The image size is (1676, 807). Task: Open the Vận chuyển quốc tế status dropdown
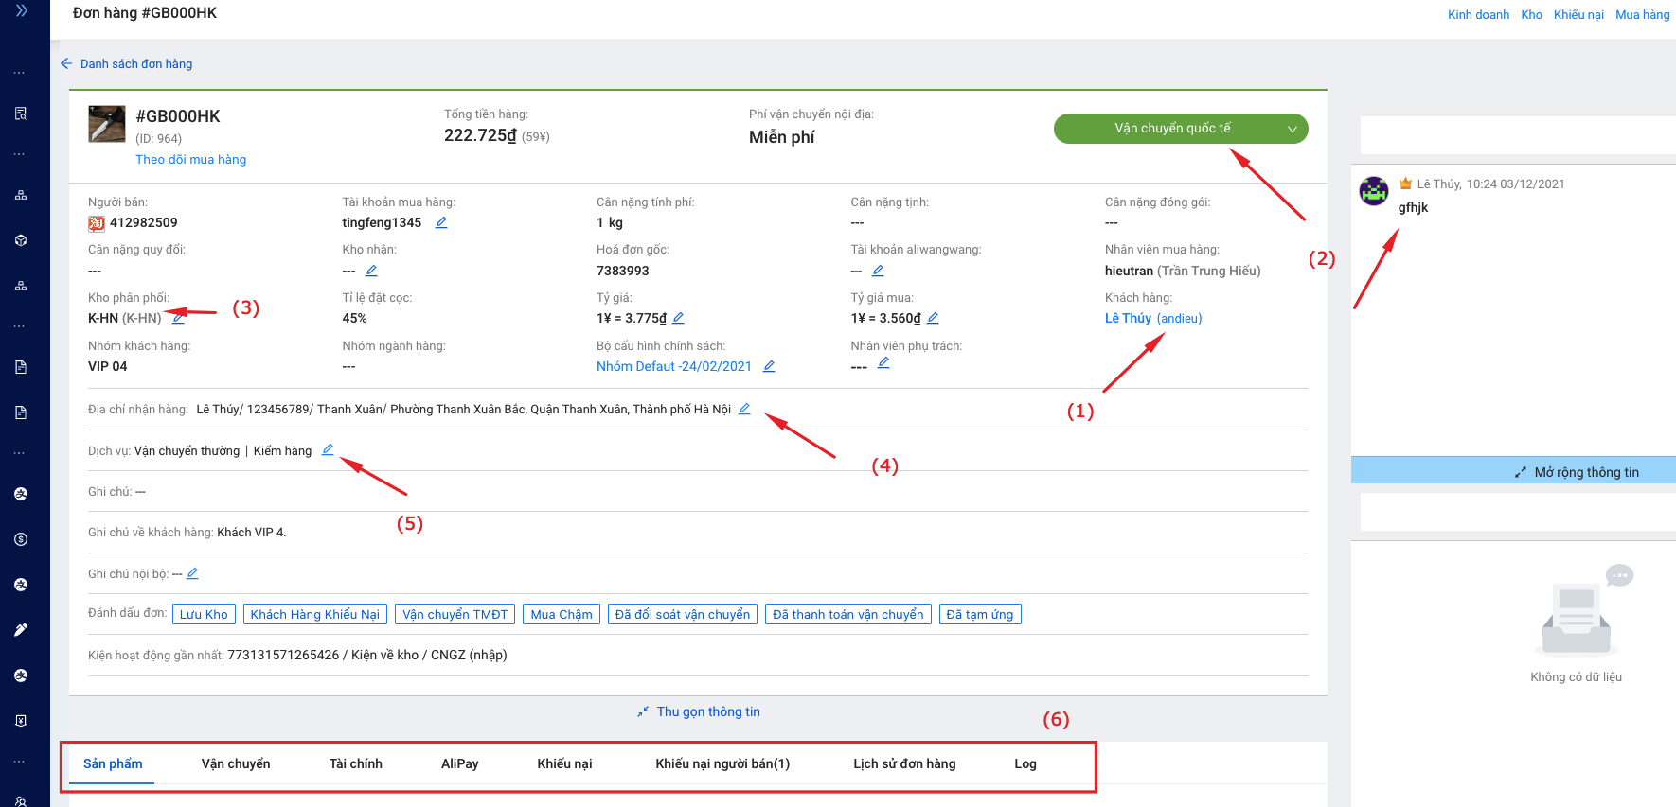point(1180,129)
